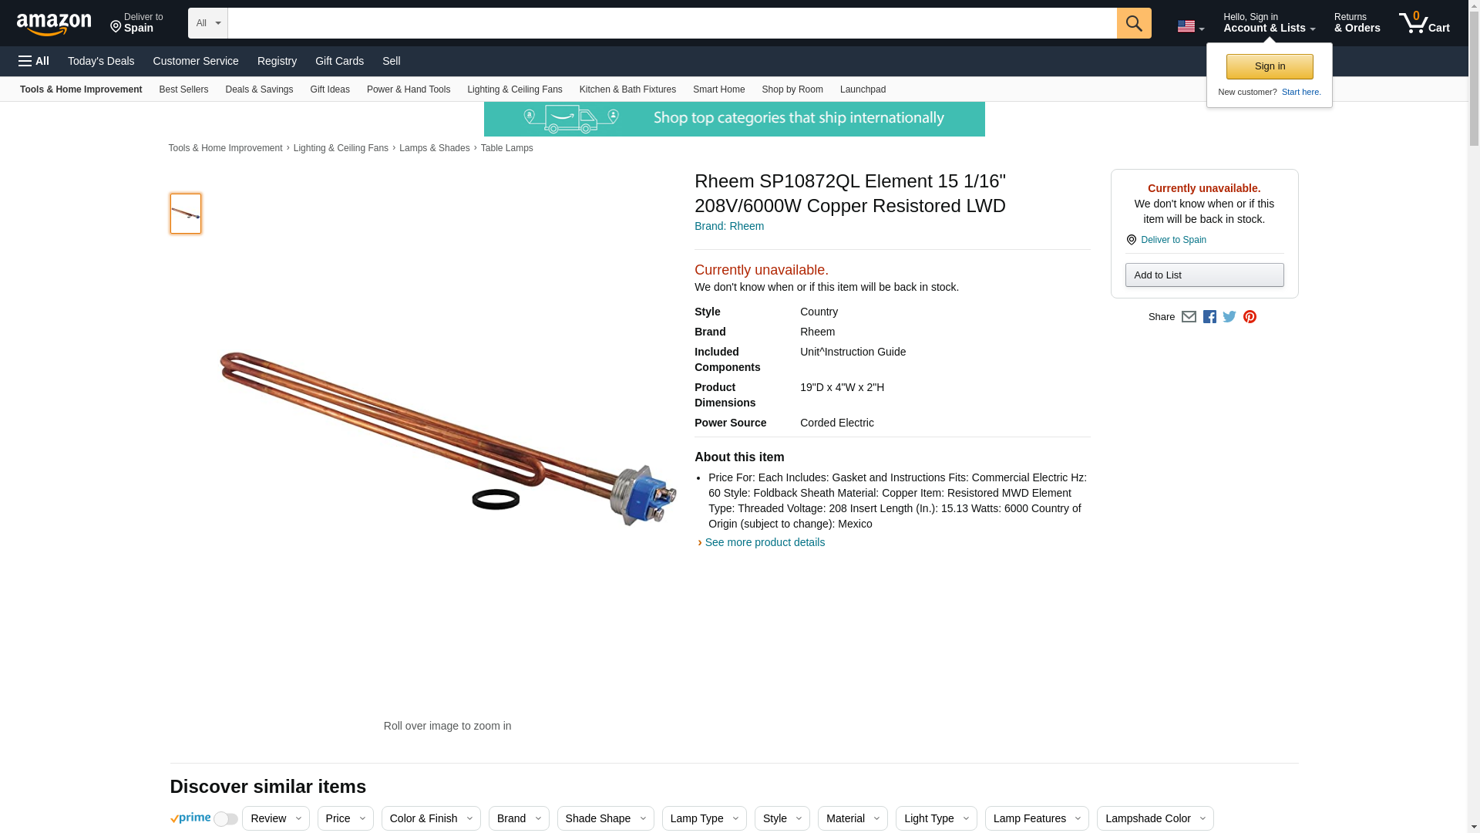Click the magnifying glass search button
The image size is (1480, 833).
click(x=1133, y=23)
